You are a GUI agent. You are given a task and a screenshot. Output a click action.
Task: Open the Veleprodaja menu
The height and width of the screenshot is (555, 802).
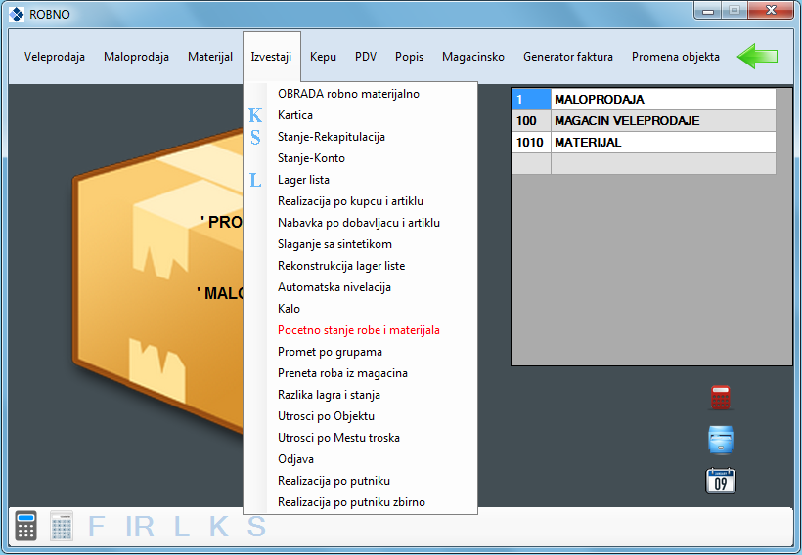tap(55, 57)
